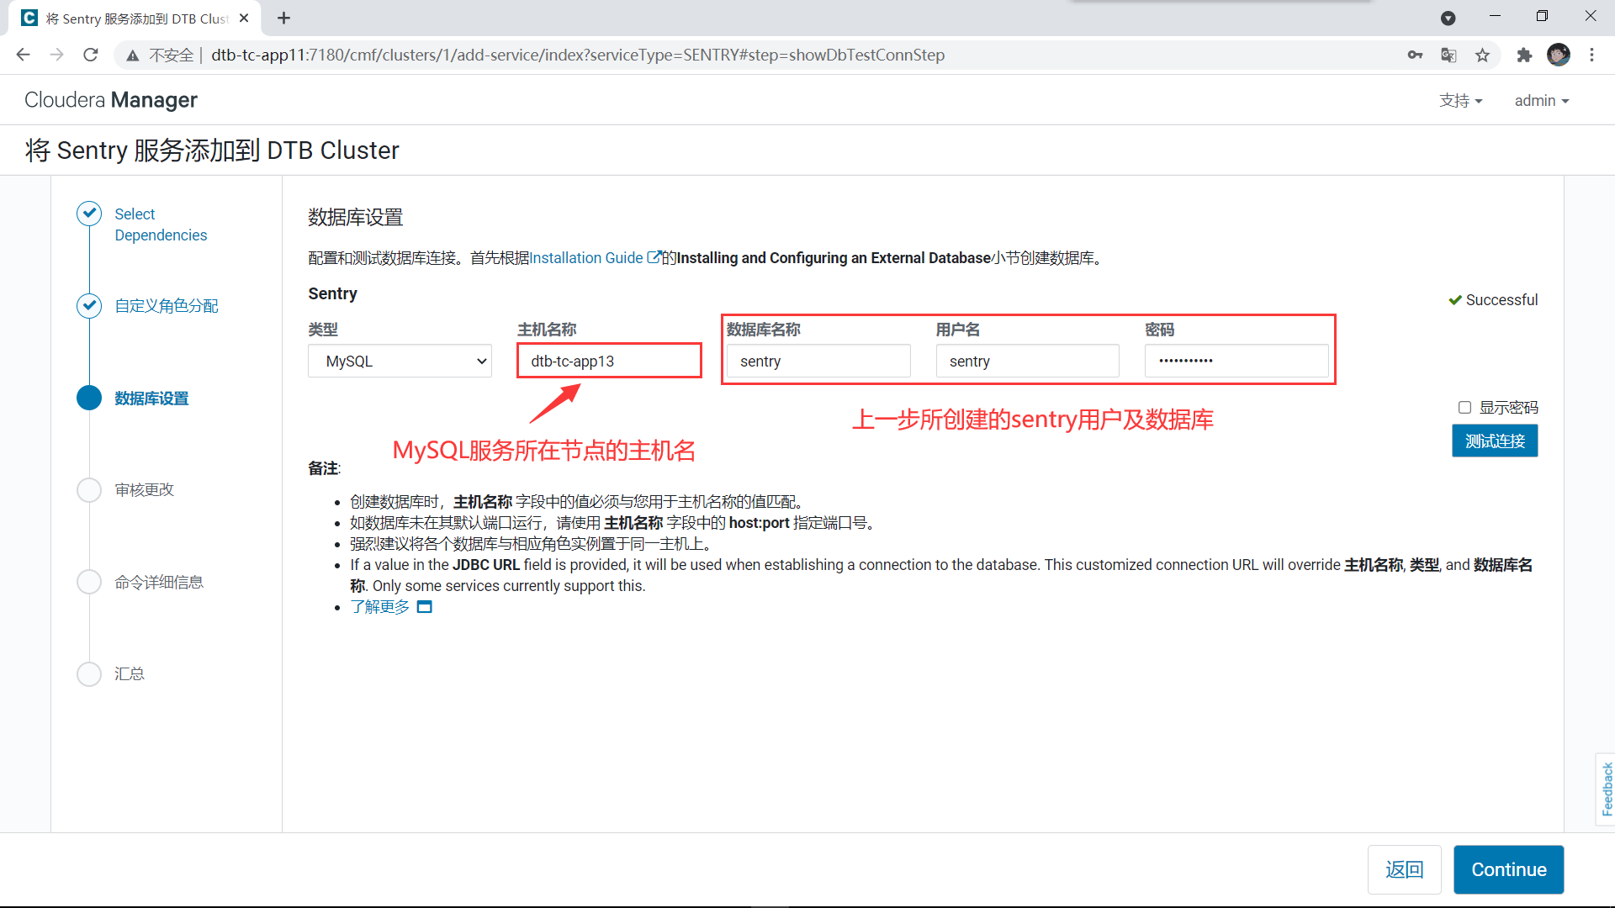The image size is (1615, 908).
Task: Open the user profile avatar
Action: (1559, 55)
